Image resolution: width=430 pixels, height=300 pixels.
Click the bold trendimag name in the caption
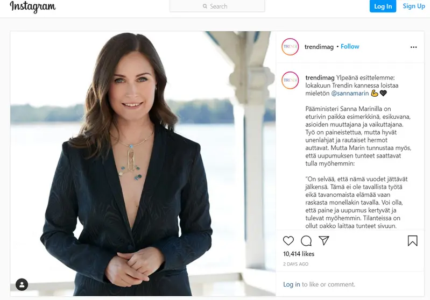[320, 78]
